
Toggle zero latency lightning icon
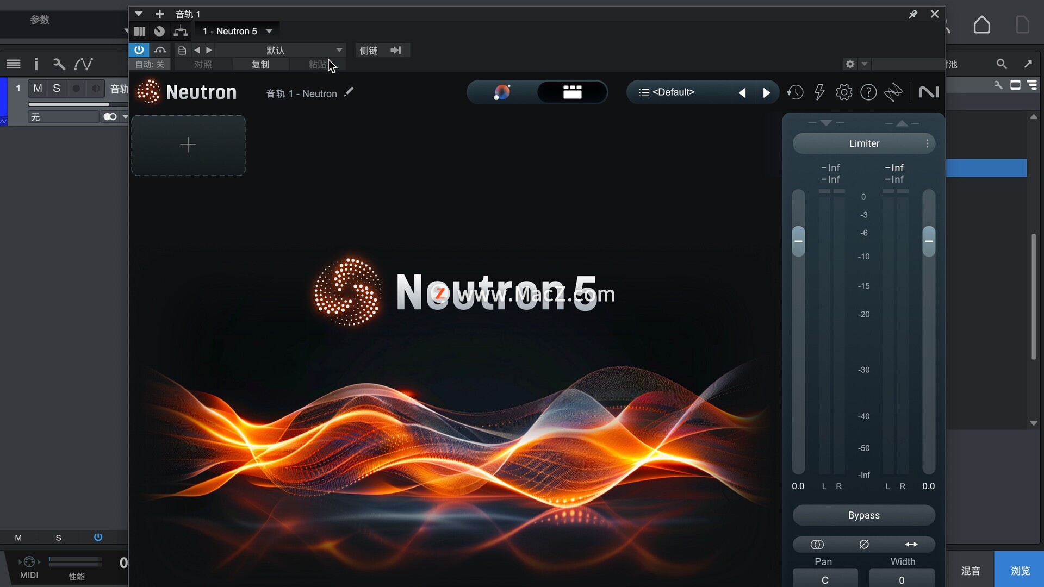point(819,92)
